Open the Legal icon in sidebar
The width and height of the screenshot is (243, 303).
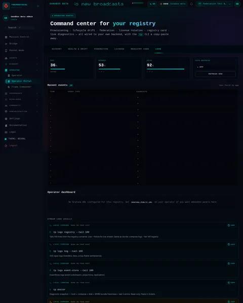pyautogui.click(x=6, y=132)
